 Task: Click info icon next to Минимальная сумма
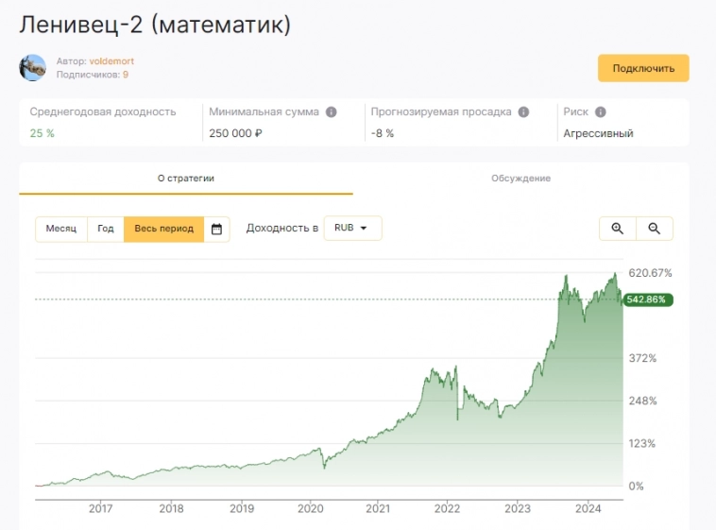tap(332, 111)
